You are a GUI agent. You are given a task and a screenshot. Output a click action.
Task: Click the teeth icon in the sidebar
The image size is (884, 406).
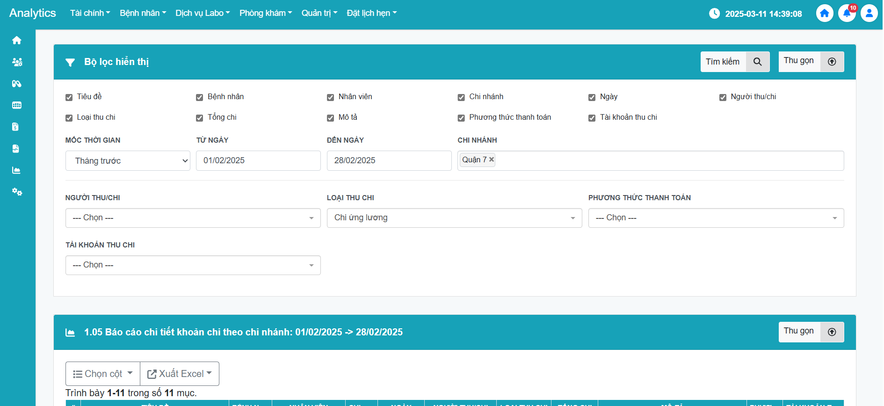pos(17,105)
